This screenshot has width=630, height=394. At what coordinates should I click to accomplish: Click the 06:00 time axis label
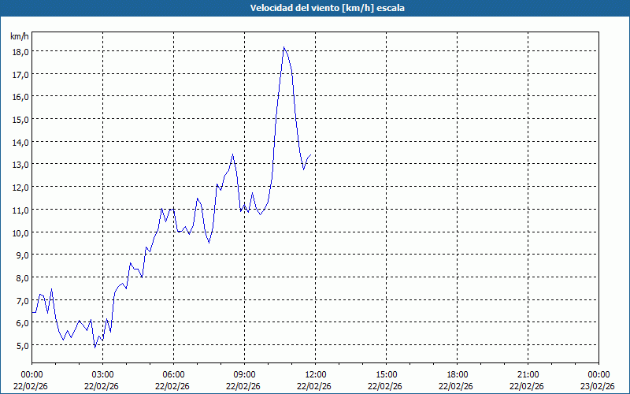173,374
